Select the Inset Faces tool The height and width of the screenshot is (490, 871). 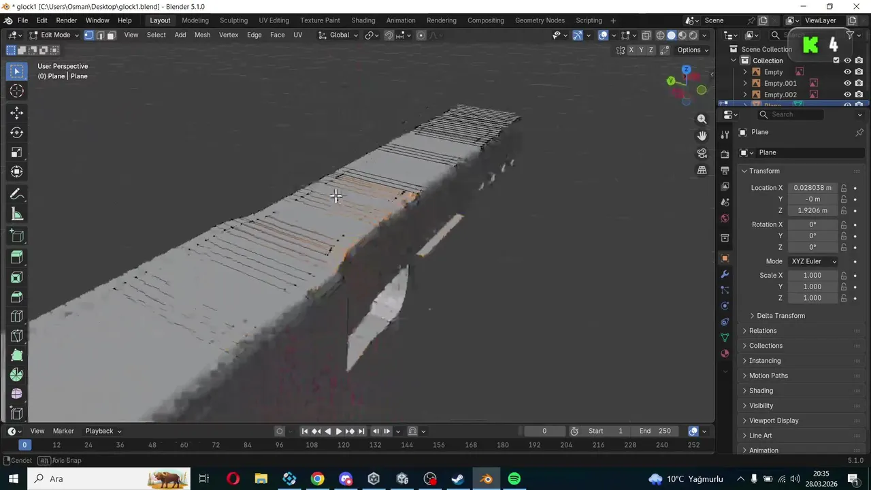[17, 277]
